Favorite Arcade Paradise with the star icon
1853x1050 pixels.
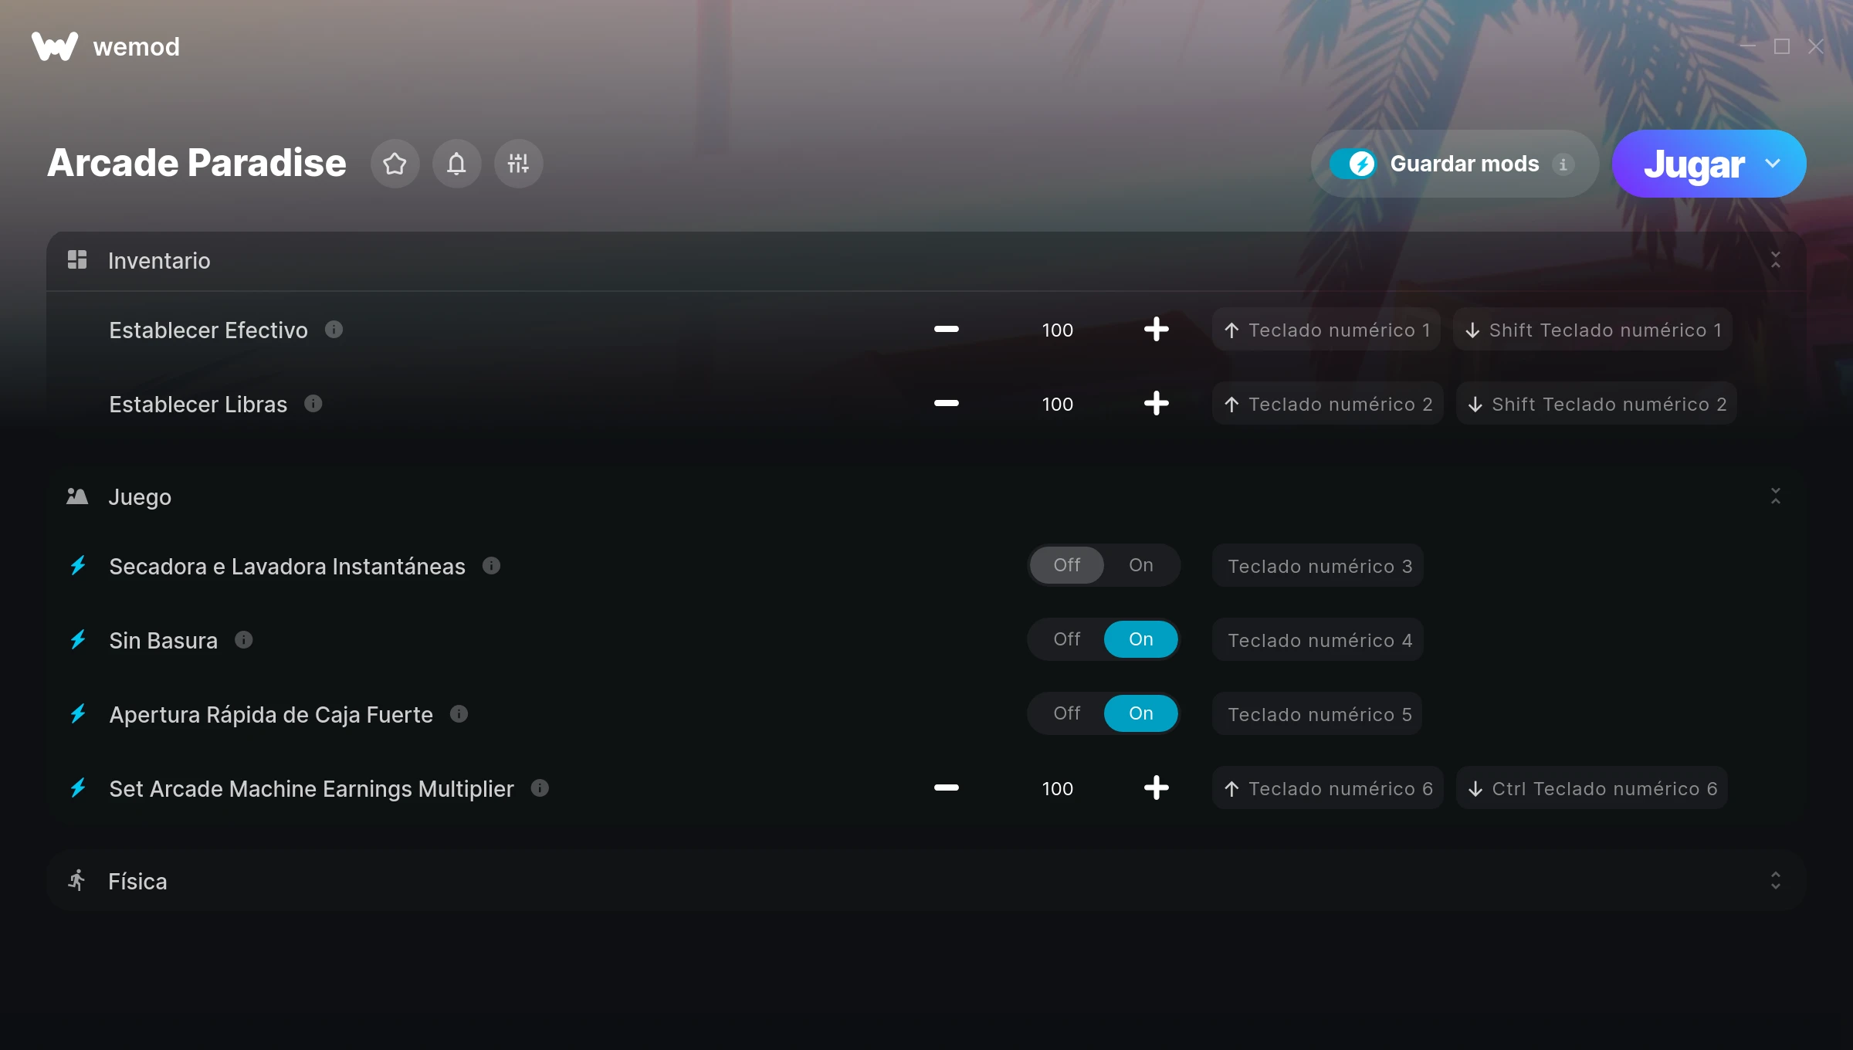(x=395, y=164)
